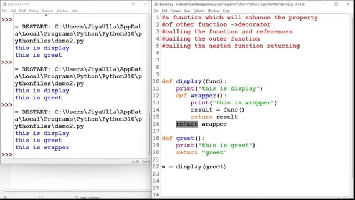Maximize the IDLE Shell window

[x=133, y=4]
